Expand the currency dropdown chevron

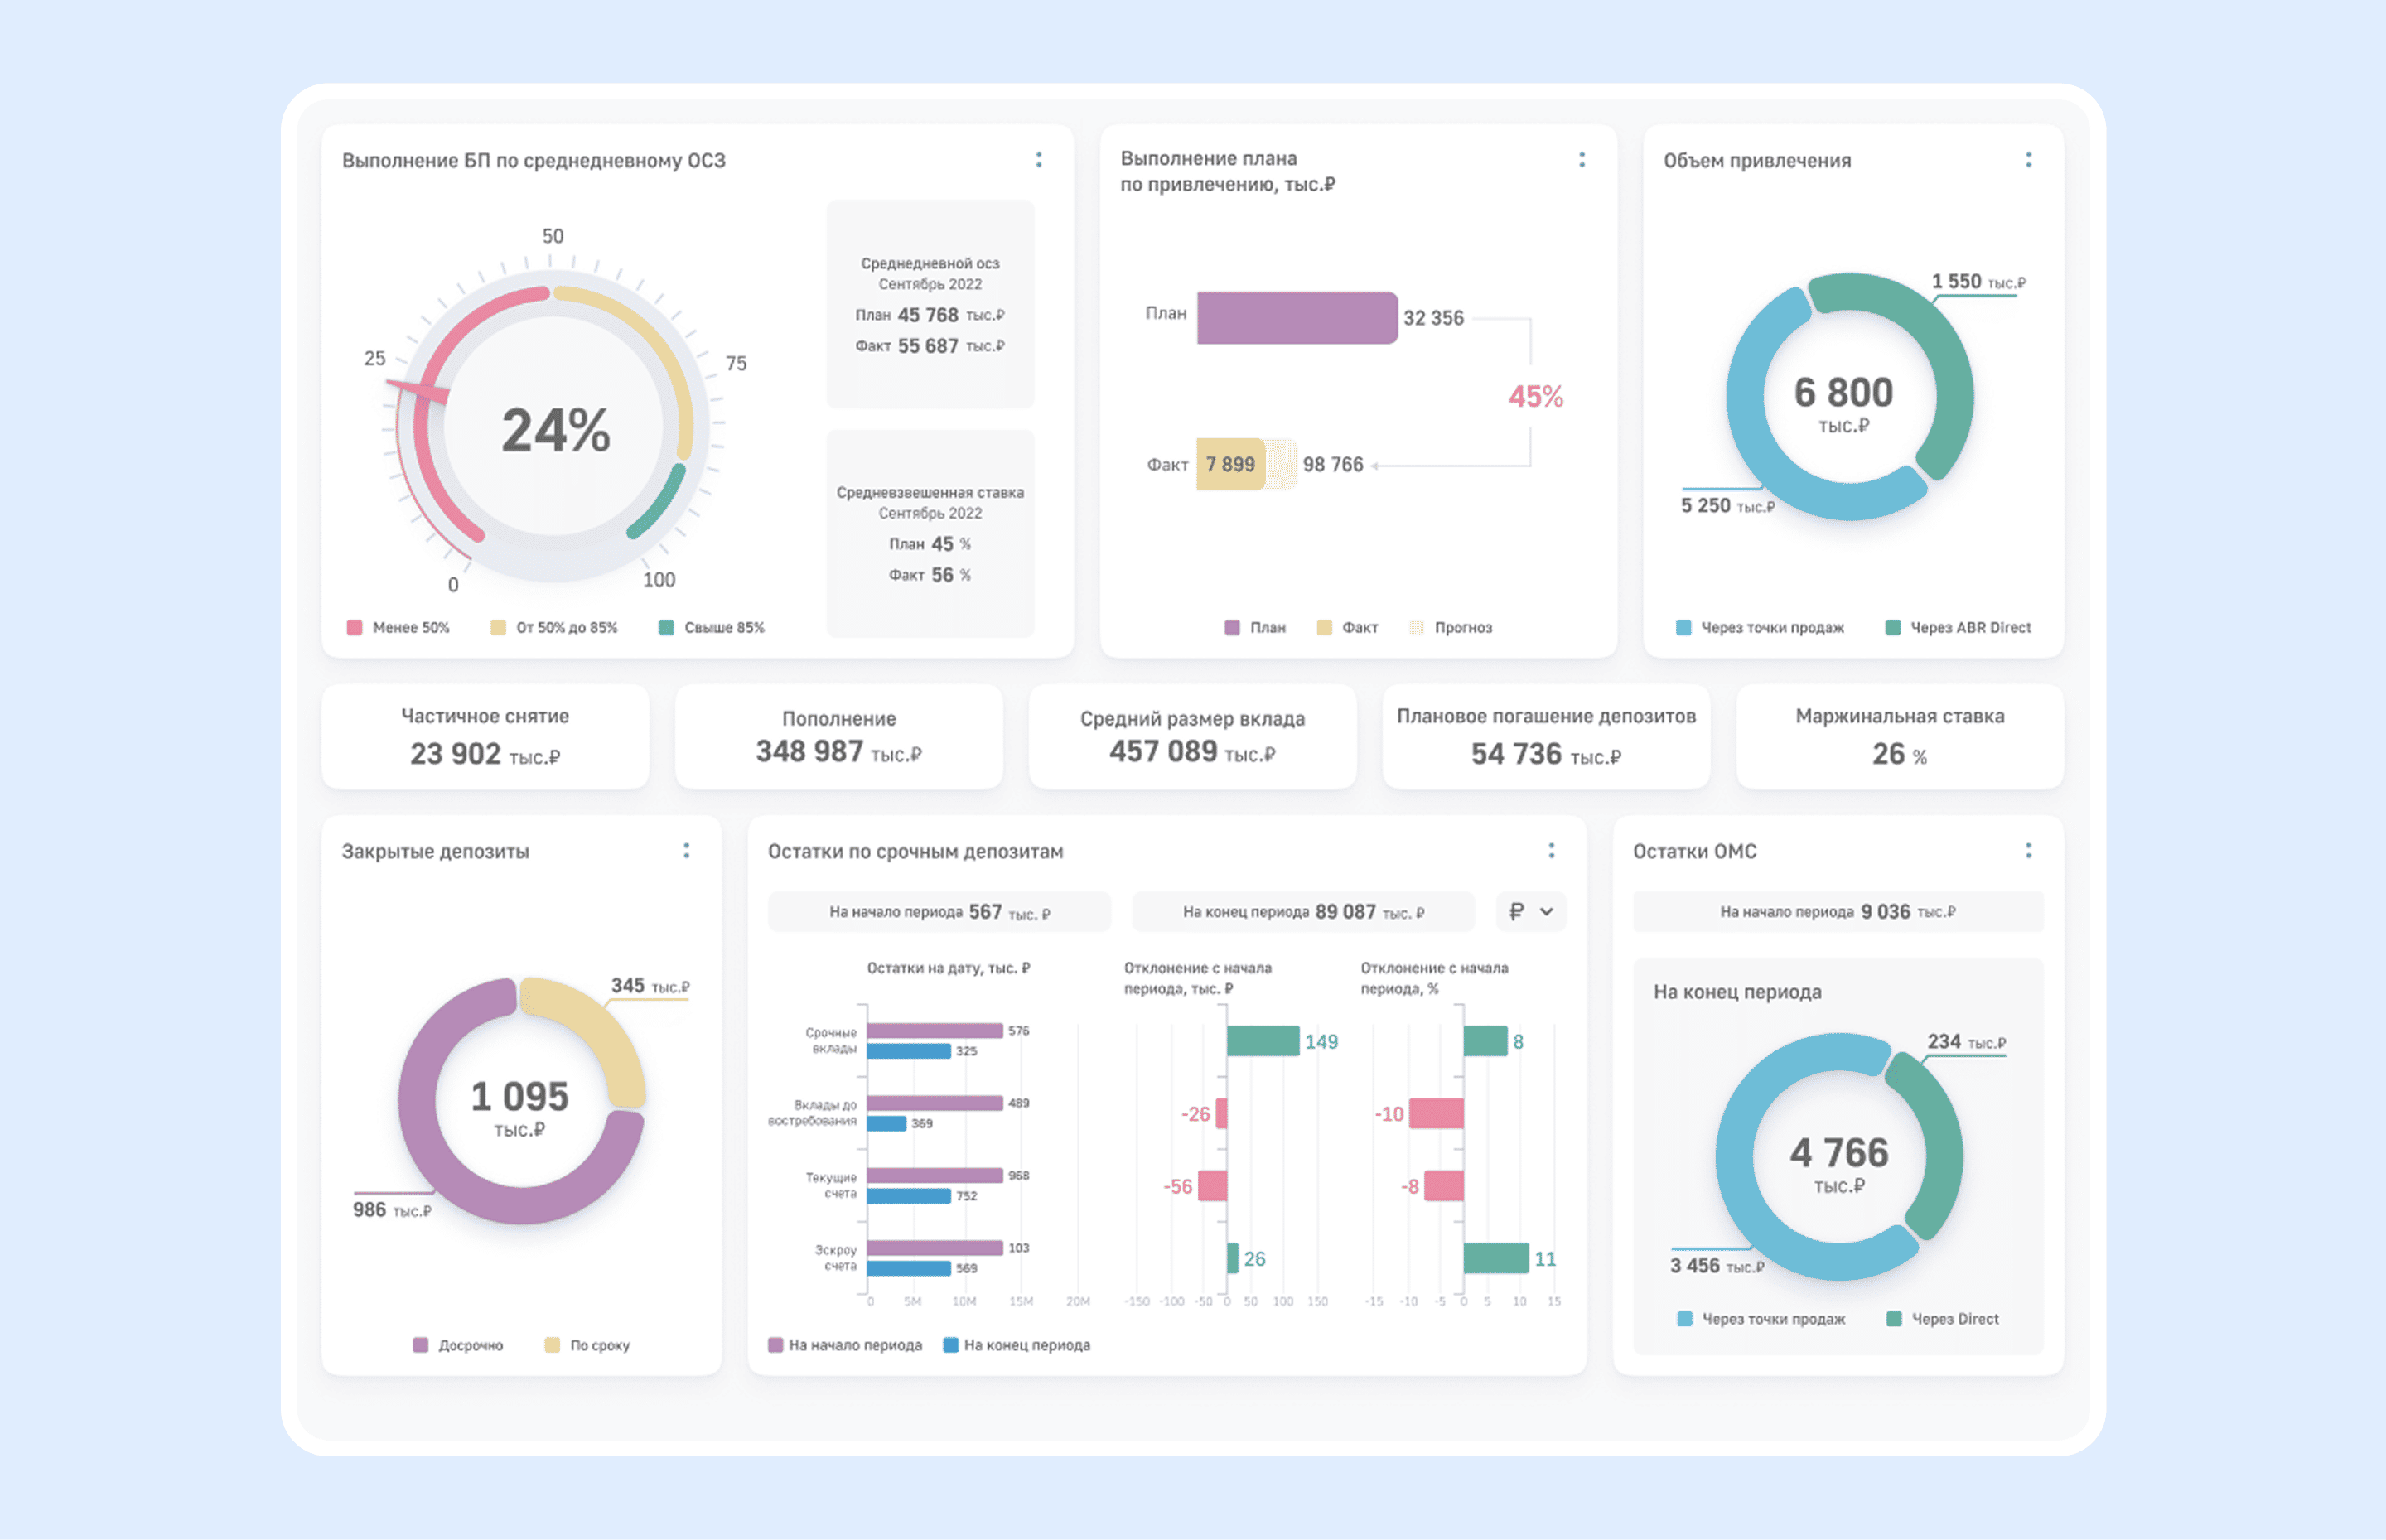(x=1547, y=912)
